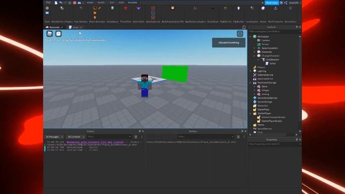This screenshot has width=345, height=194.
Task: Open the All Messages dropdown in Output
Action: click(x=54, y=137)
